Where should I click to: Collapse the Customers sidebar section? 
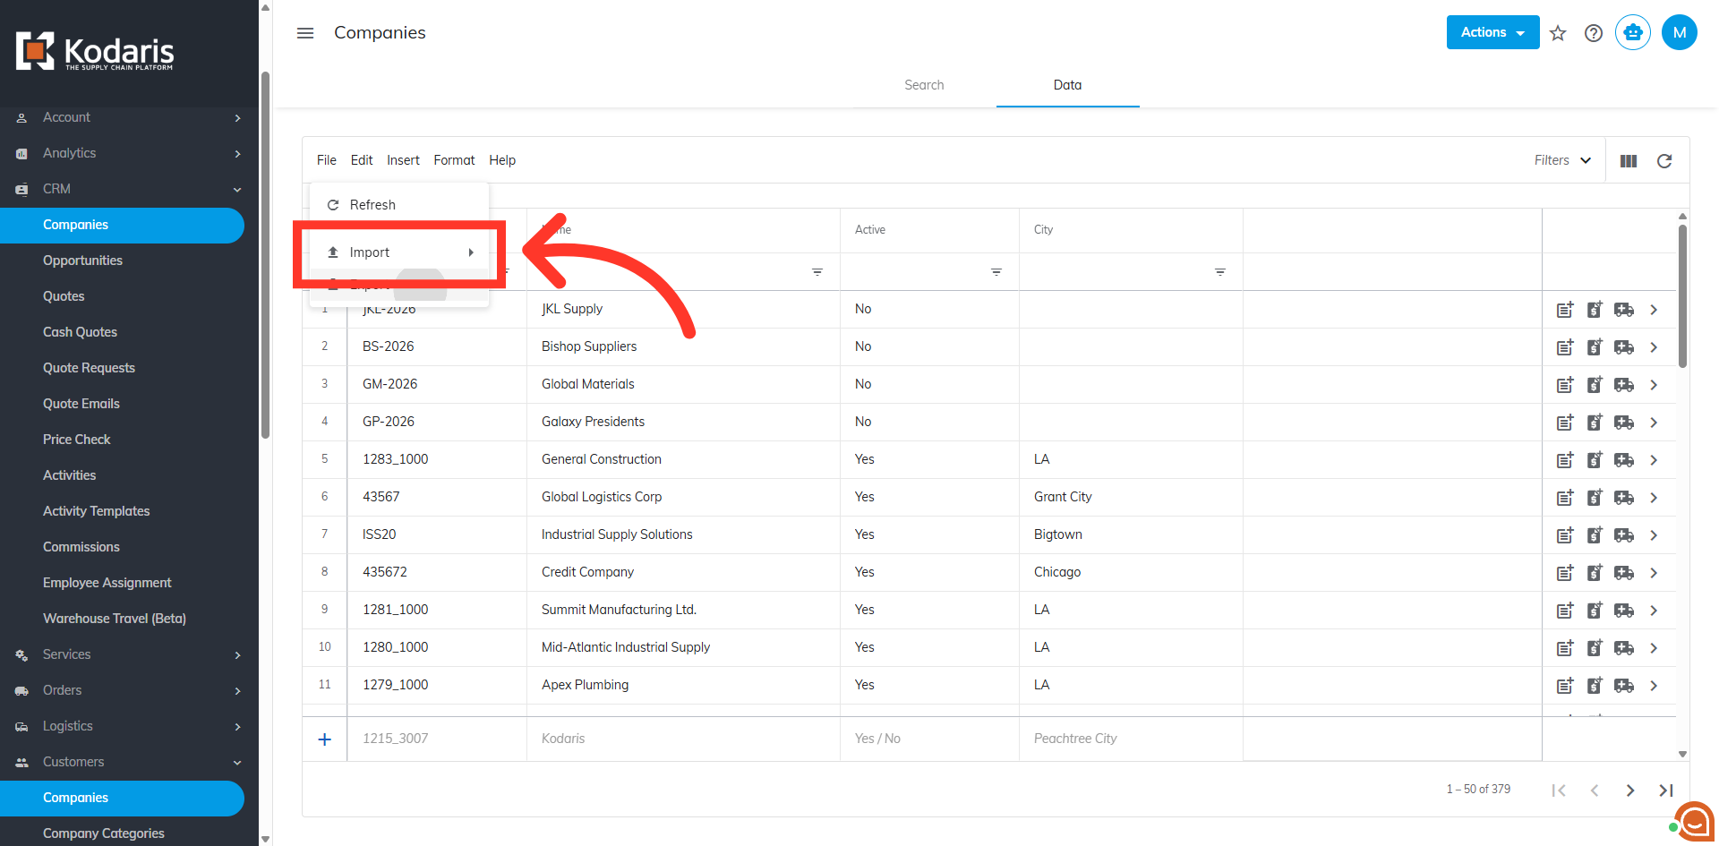tap(129, 762)
